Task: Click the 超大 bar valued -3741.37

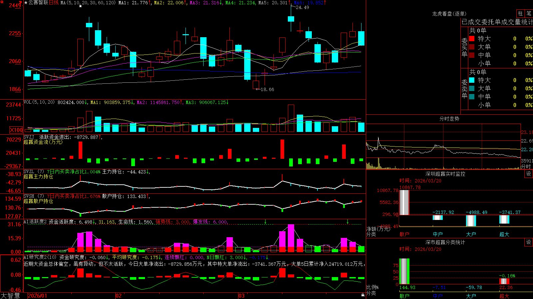Action: (504, 219)
